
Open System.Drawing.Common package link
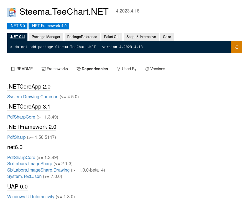33,97
